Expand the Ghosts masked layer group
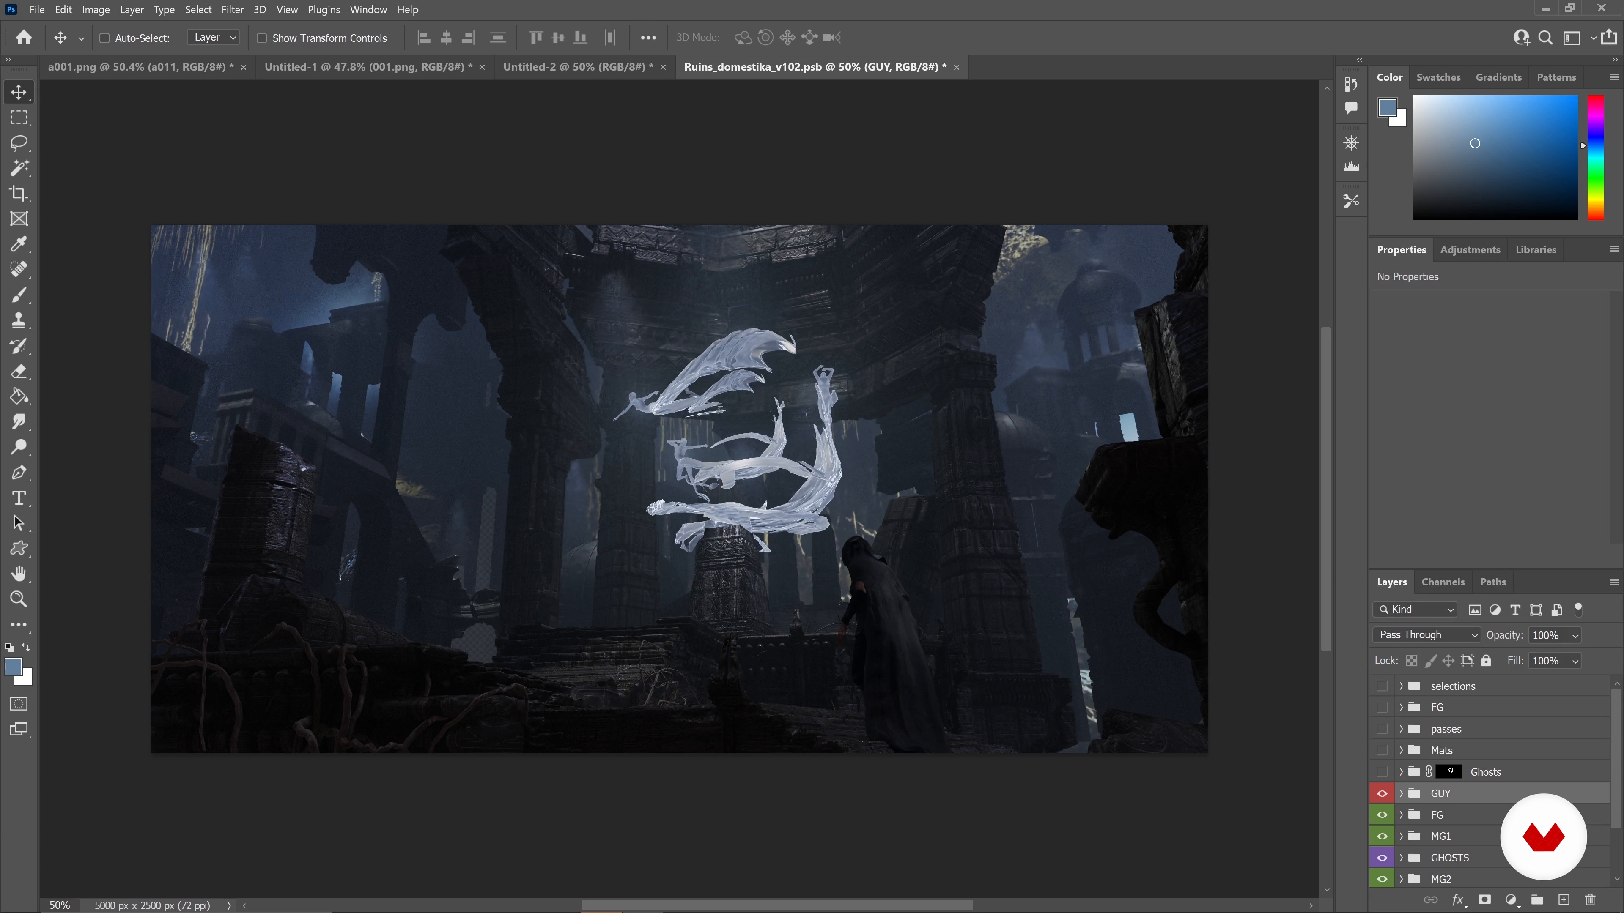This screenshot has height=913, width=1624. pos(1401,772)
